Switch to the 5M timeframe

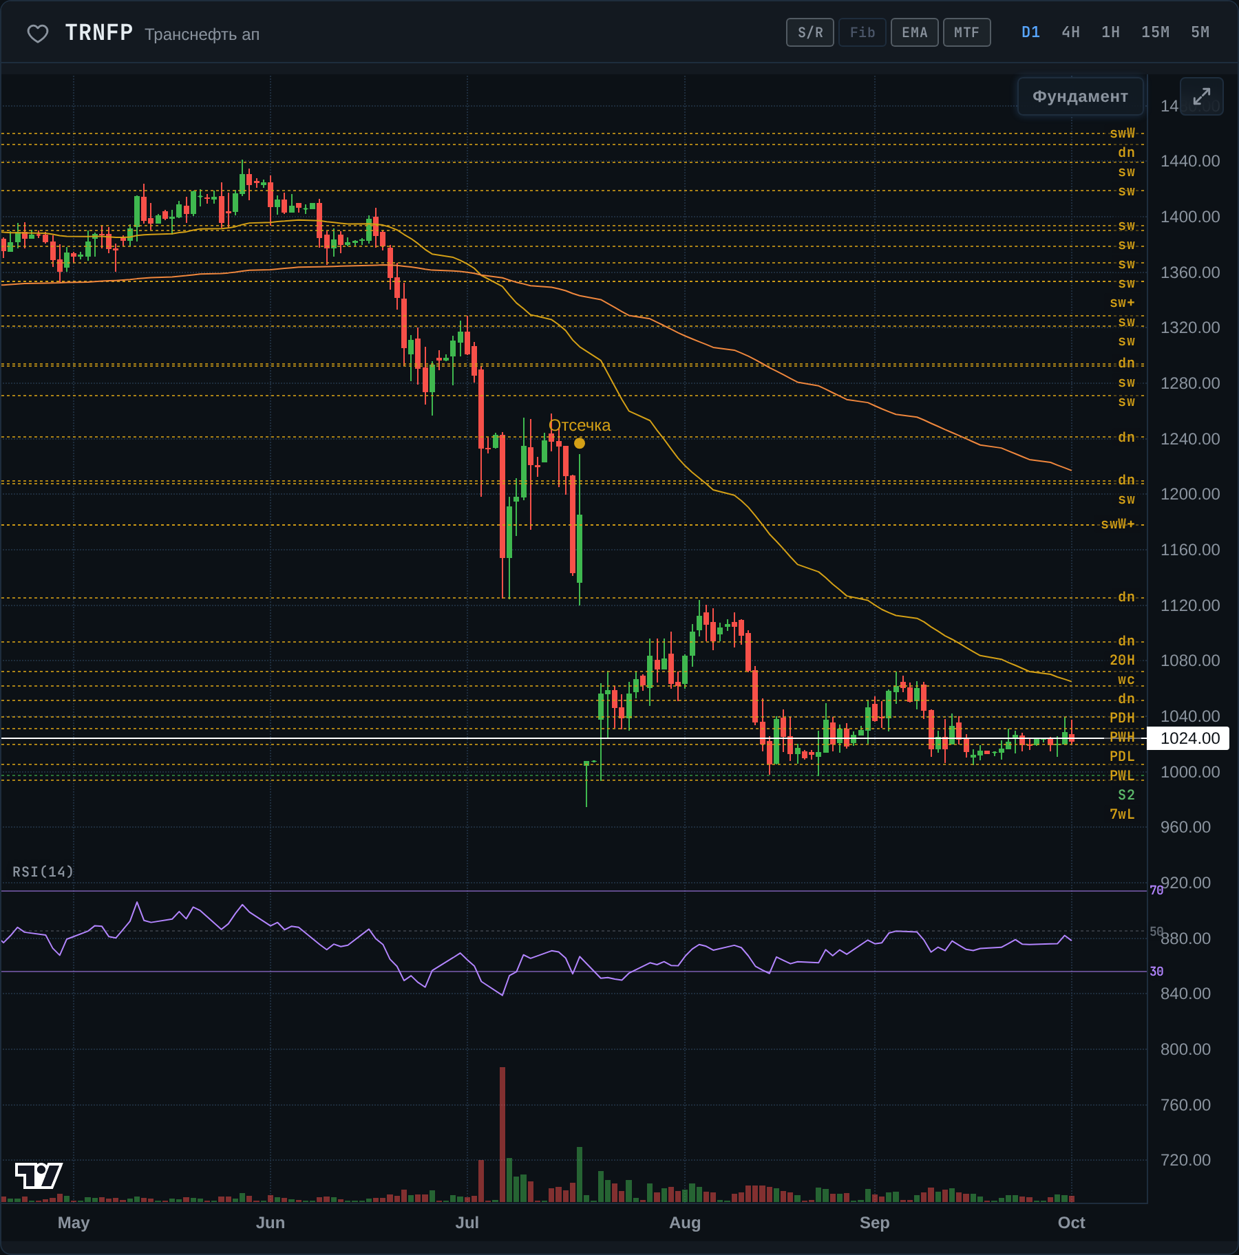pos(1200,32)
